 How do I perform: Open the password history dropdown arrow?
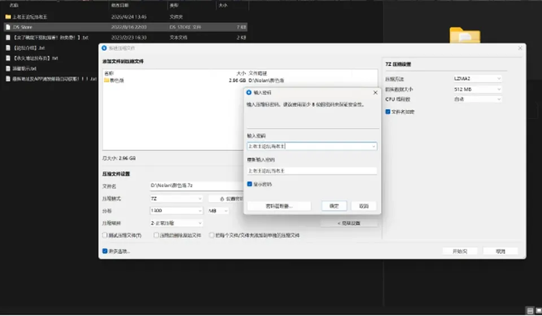(373, 146)
